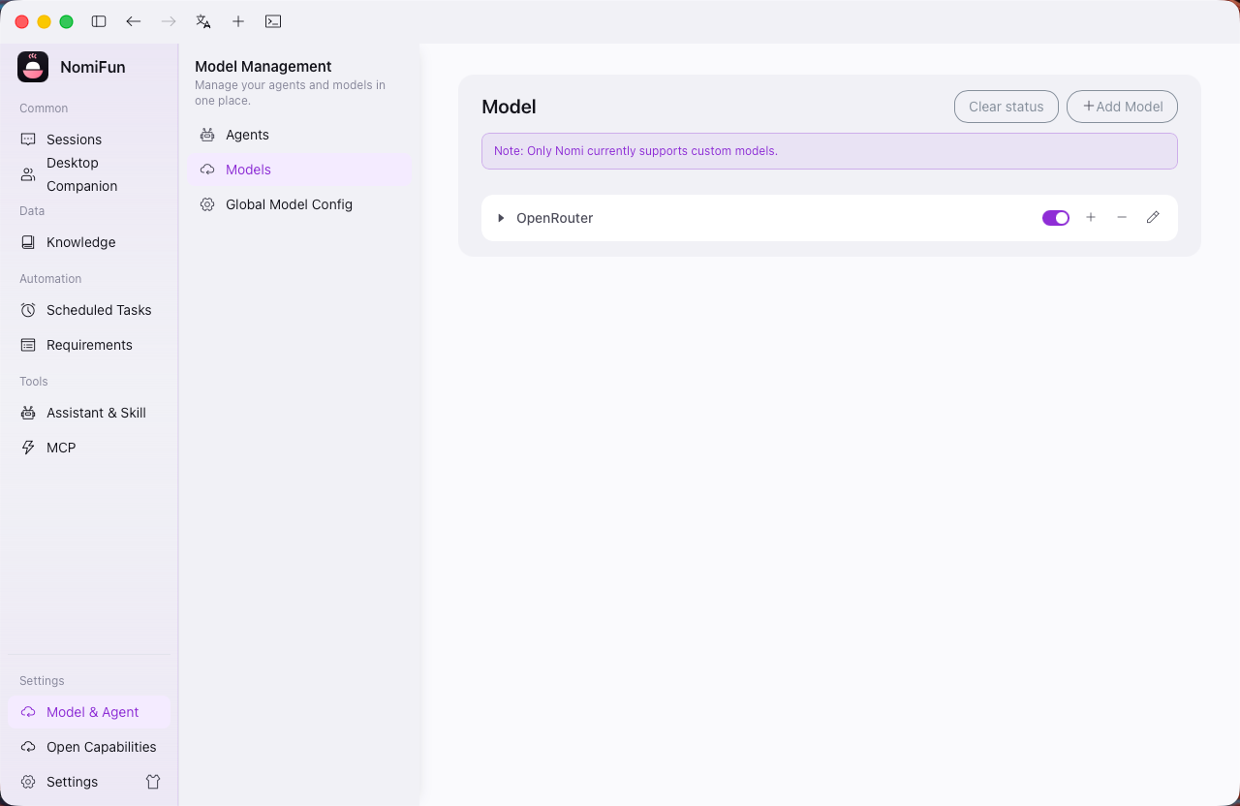Expand the OpenRouter provider row
This screenshot has width=1240, height=806.
[x=501, y=218]
